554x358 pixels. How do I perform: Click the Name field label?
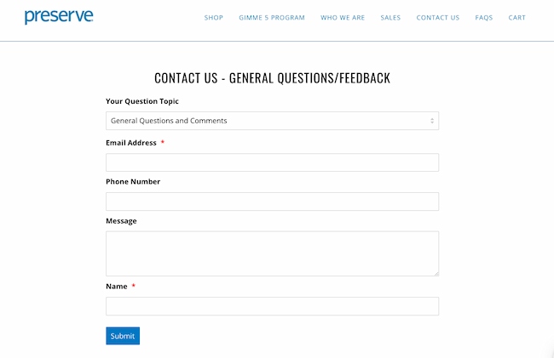point(117,286)
